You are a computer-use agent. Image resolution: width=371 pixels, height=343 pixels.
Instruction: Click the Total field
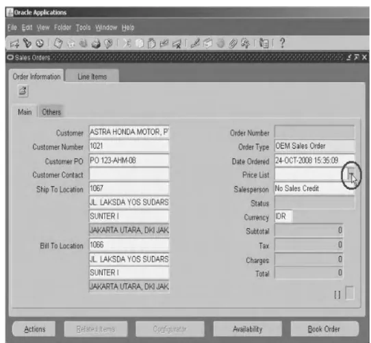click(x=309, y=272)
